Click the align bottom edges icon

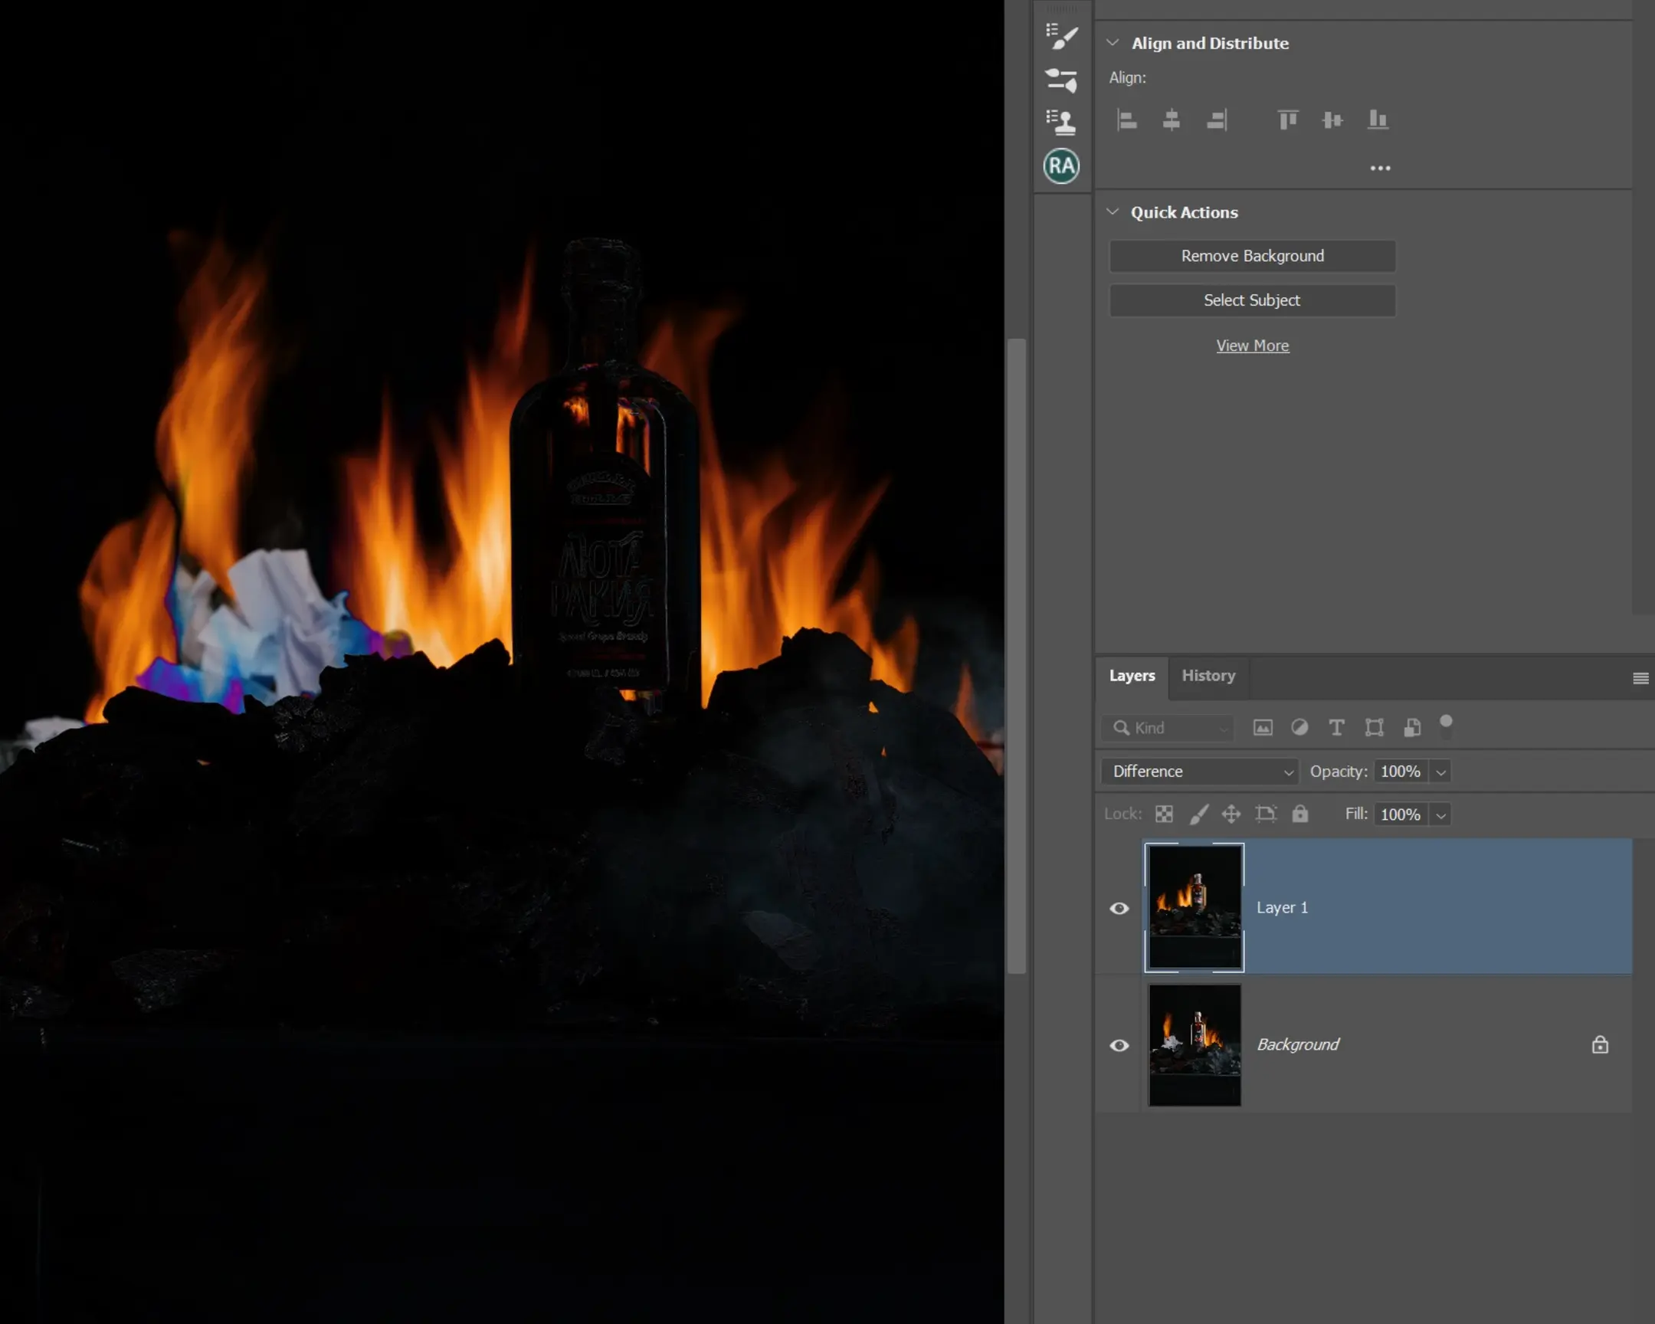(x=1378, y=120)
